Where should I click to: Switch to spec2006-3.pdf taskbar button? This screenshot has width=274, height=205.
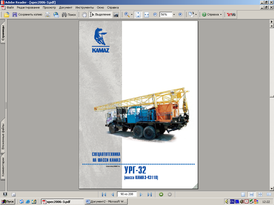click(x=63, y=202)
